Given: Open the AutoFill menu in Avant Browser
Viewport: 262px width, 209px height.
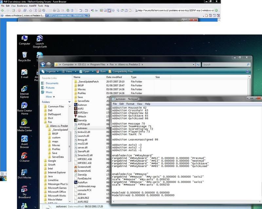Looking at the screenshot, I should coord(32,6).
